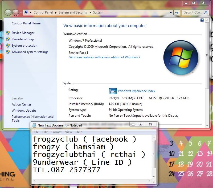
Task: Open Windows Experience Index link
Action: pyautogui.click(x=136, y=91)
